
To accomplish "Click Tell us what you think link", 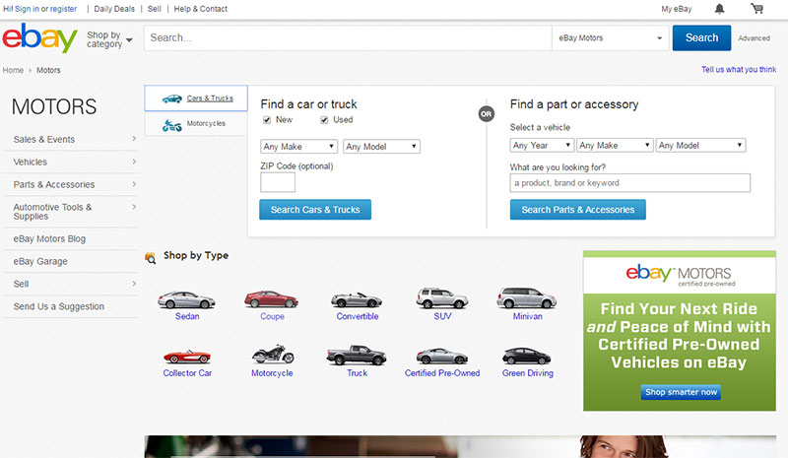I will 739,69.
